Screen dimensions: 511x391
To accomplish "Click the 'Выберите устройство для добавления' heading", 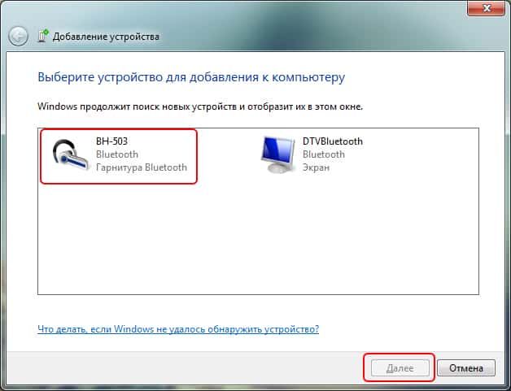I will tap(191, 77).
